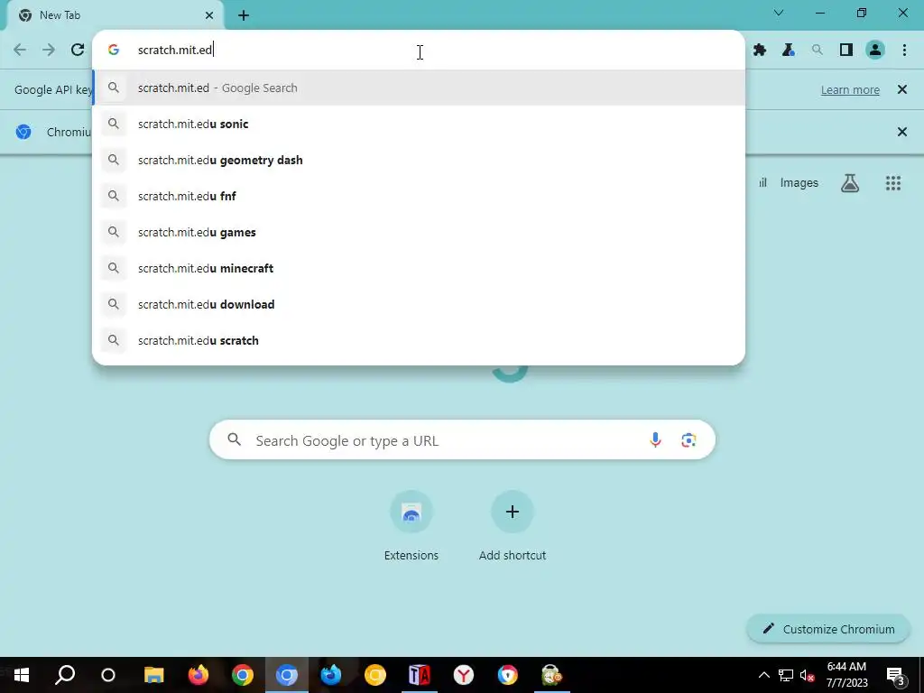
Task: Open the three-dot Chromium menu
Action: tap(904, 51)
